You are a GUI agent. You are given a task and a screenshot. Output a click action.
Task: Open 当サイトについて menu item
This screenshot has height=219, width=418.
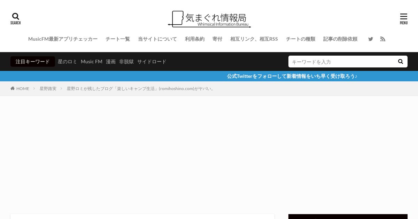point(157,39)
